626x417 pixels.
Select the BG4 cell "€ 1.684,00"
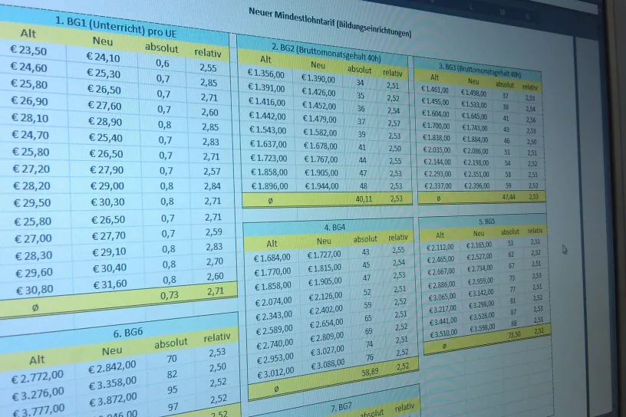272,258
